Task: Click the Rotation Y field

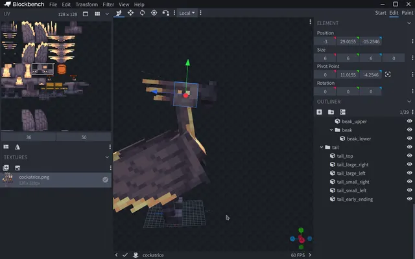Action: [348, 91]
